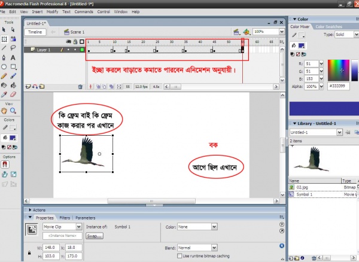
Task: Select the Free Transform tool
Action: [x=4, y=39]
